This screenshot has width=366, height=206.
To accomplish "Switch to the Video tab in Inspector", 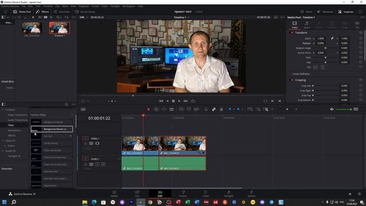I will click(x=295, y=25).
